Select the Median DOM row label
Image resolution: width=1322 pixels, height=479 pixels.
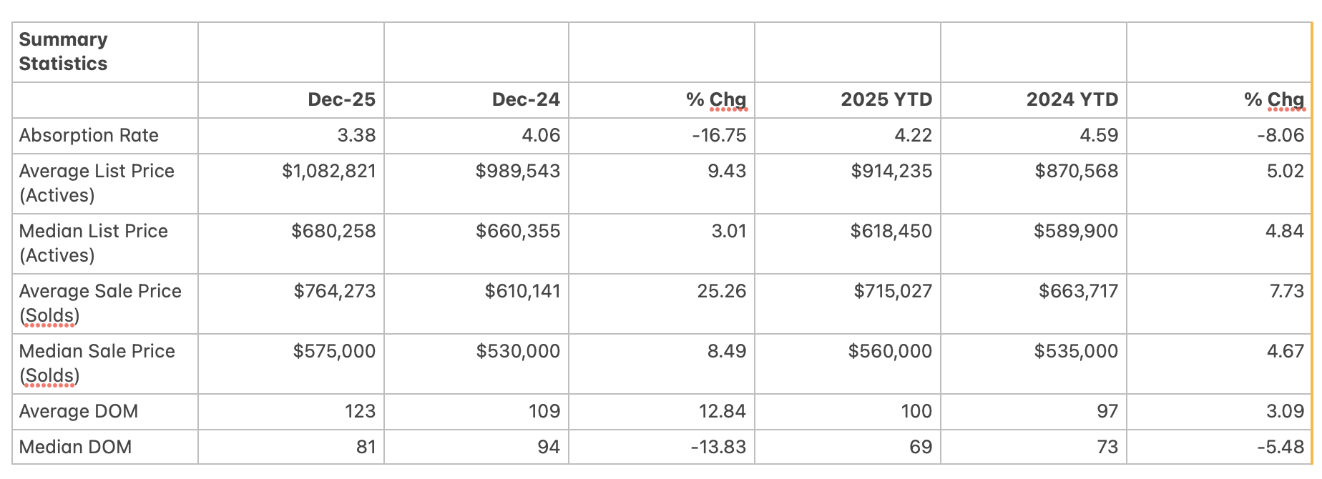tap(75, 447)
